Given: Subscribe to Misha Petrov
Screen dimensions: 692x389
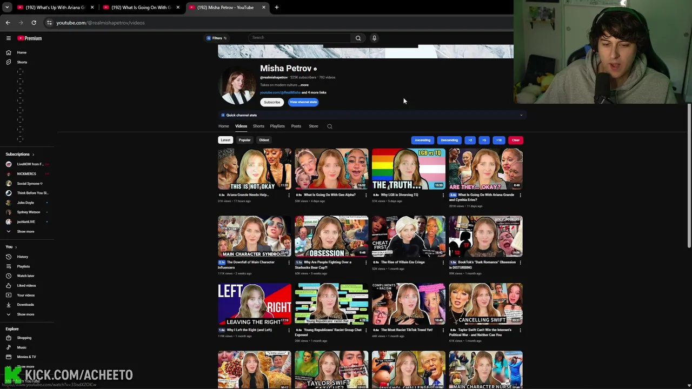Looking at the screenshot, I should [x=272, y=102].
